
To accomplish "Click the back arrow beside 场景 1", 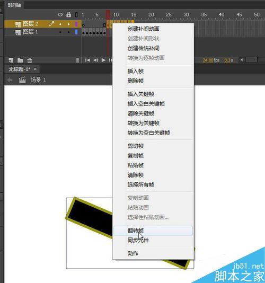I will 10,79.
